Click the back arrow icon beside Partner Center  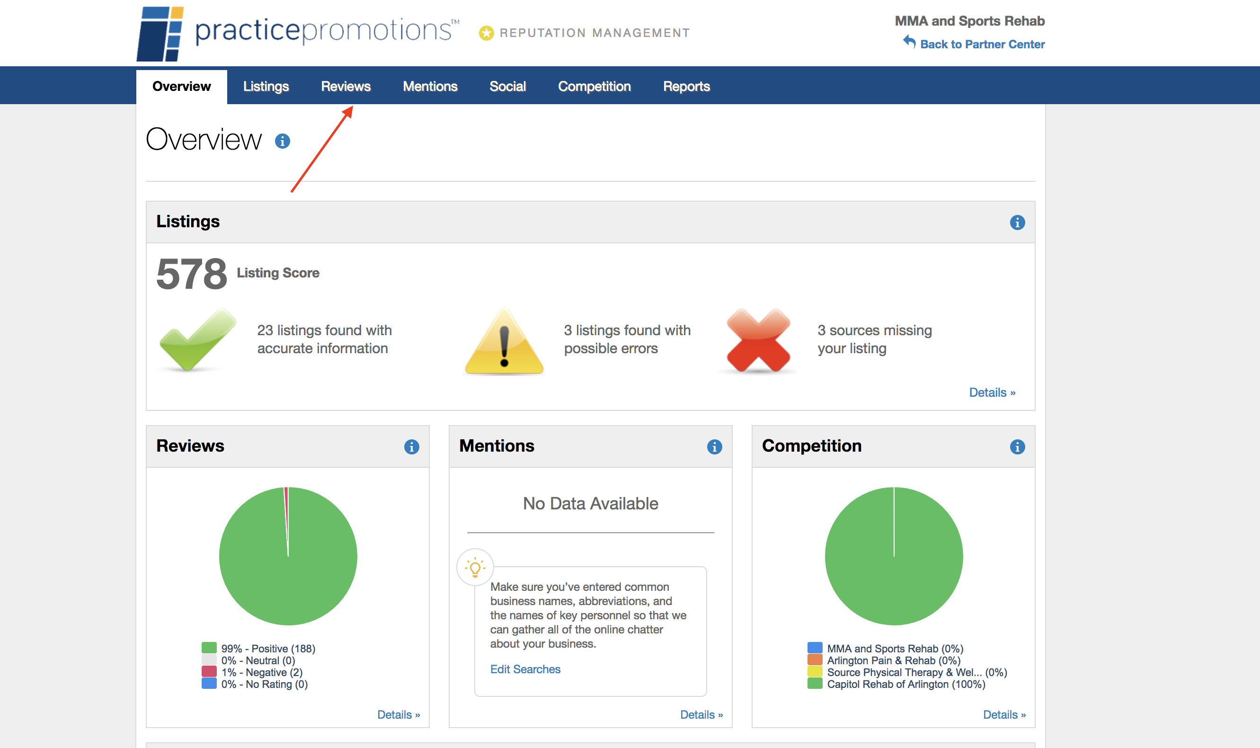pyautogui.click(x=909, y=42)
